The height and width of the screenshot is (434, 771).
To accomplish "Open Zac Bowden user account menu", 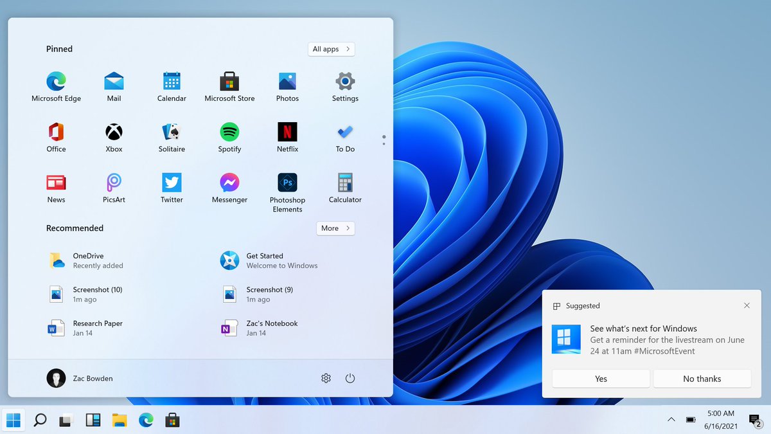I will click(80, 378).
